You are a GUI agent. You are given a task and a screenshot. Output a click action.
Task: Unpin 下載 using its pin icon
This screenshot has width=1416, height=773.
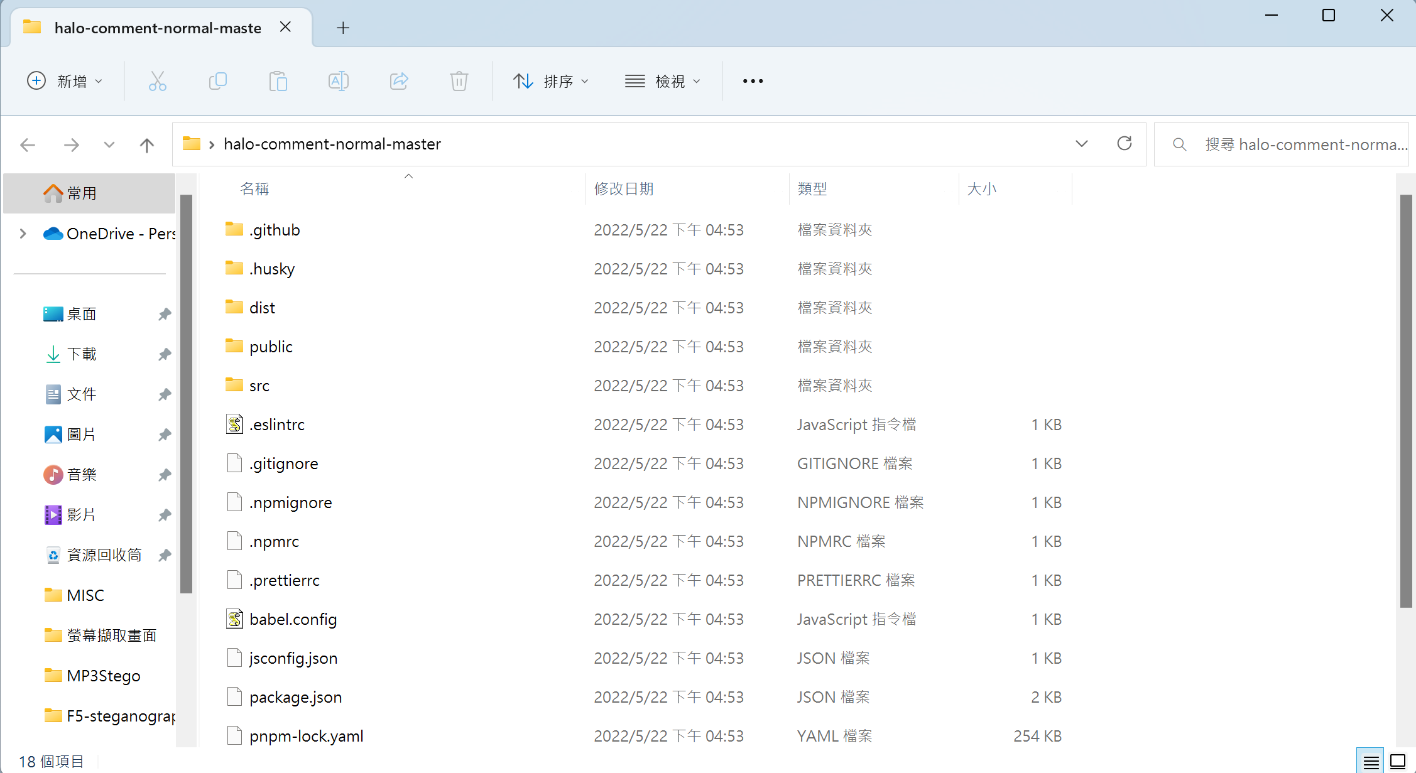[165, 354]
